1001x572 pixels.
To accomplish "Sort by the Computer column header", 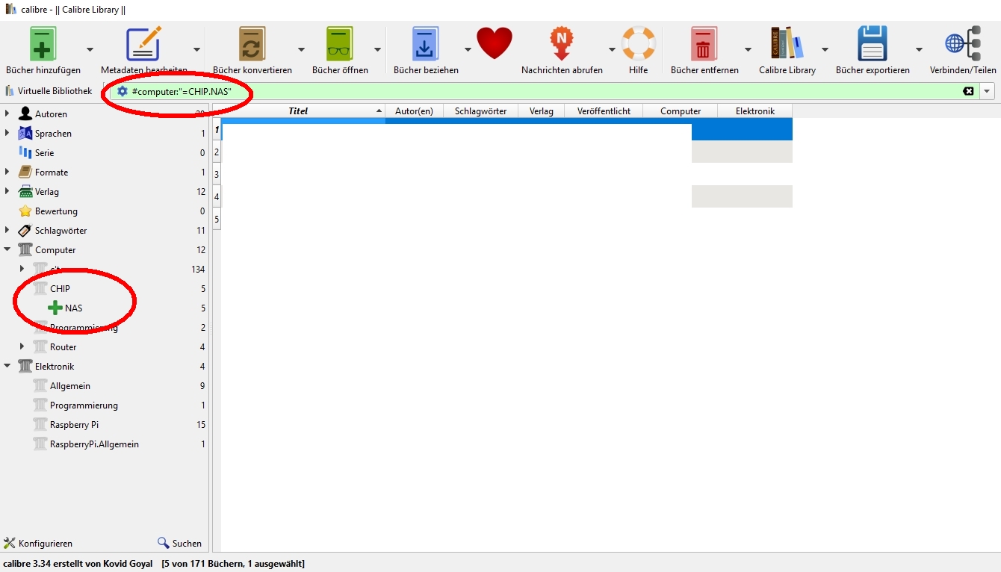I will 681,111.
